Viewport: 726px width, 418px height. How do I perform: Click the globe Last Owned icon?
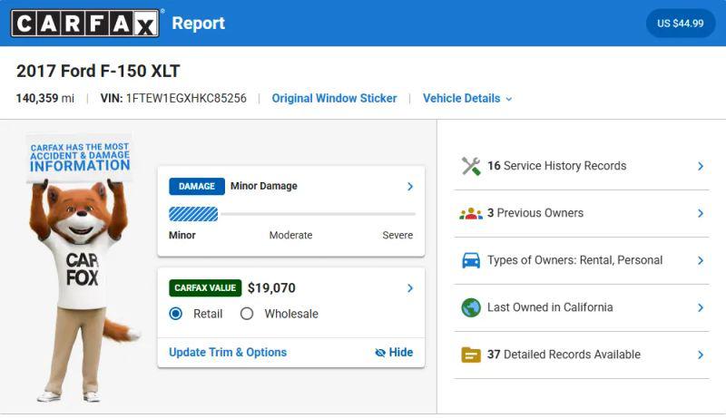(471, 307)
